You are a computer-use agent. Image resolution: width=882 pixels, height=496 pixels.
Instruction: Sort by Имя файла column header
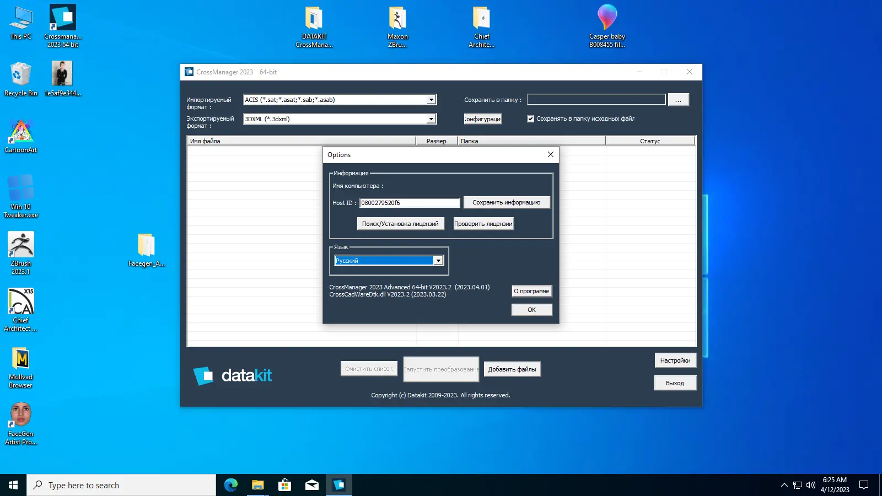click(302, 141)
